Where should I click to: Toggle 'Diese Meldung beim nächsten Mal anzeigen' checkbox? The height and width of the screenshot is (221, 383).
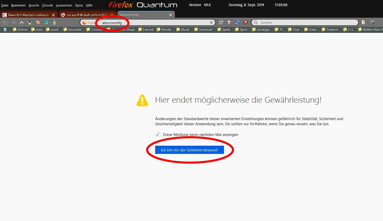click(158, 135)
